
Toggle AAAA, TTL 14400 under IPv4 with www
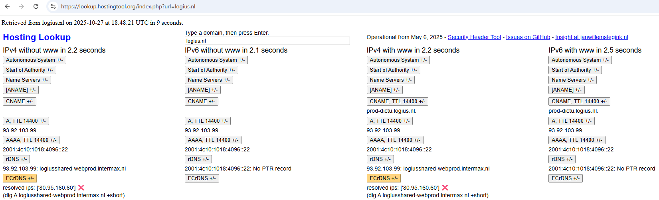tap(395, 140)
